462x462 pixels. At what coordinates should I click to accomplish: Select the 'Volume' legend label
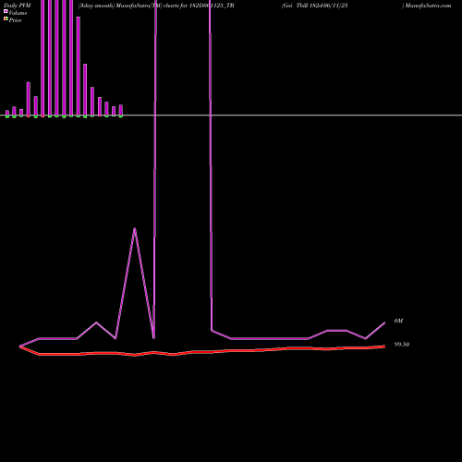click(x=18, y=13)
